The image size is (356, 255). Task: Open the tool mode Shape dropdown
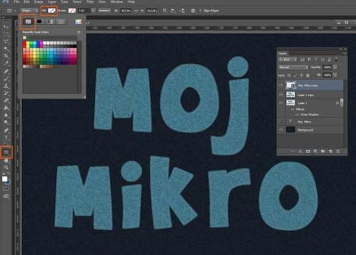(x=29, y=10)
